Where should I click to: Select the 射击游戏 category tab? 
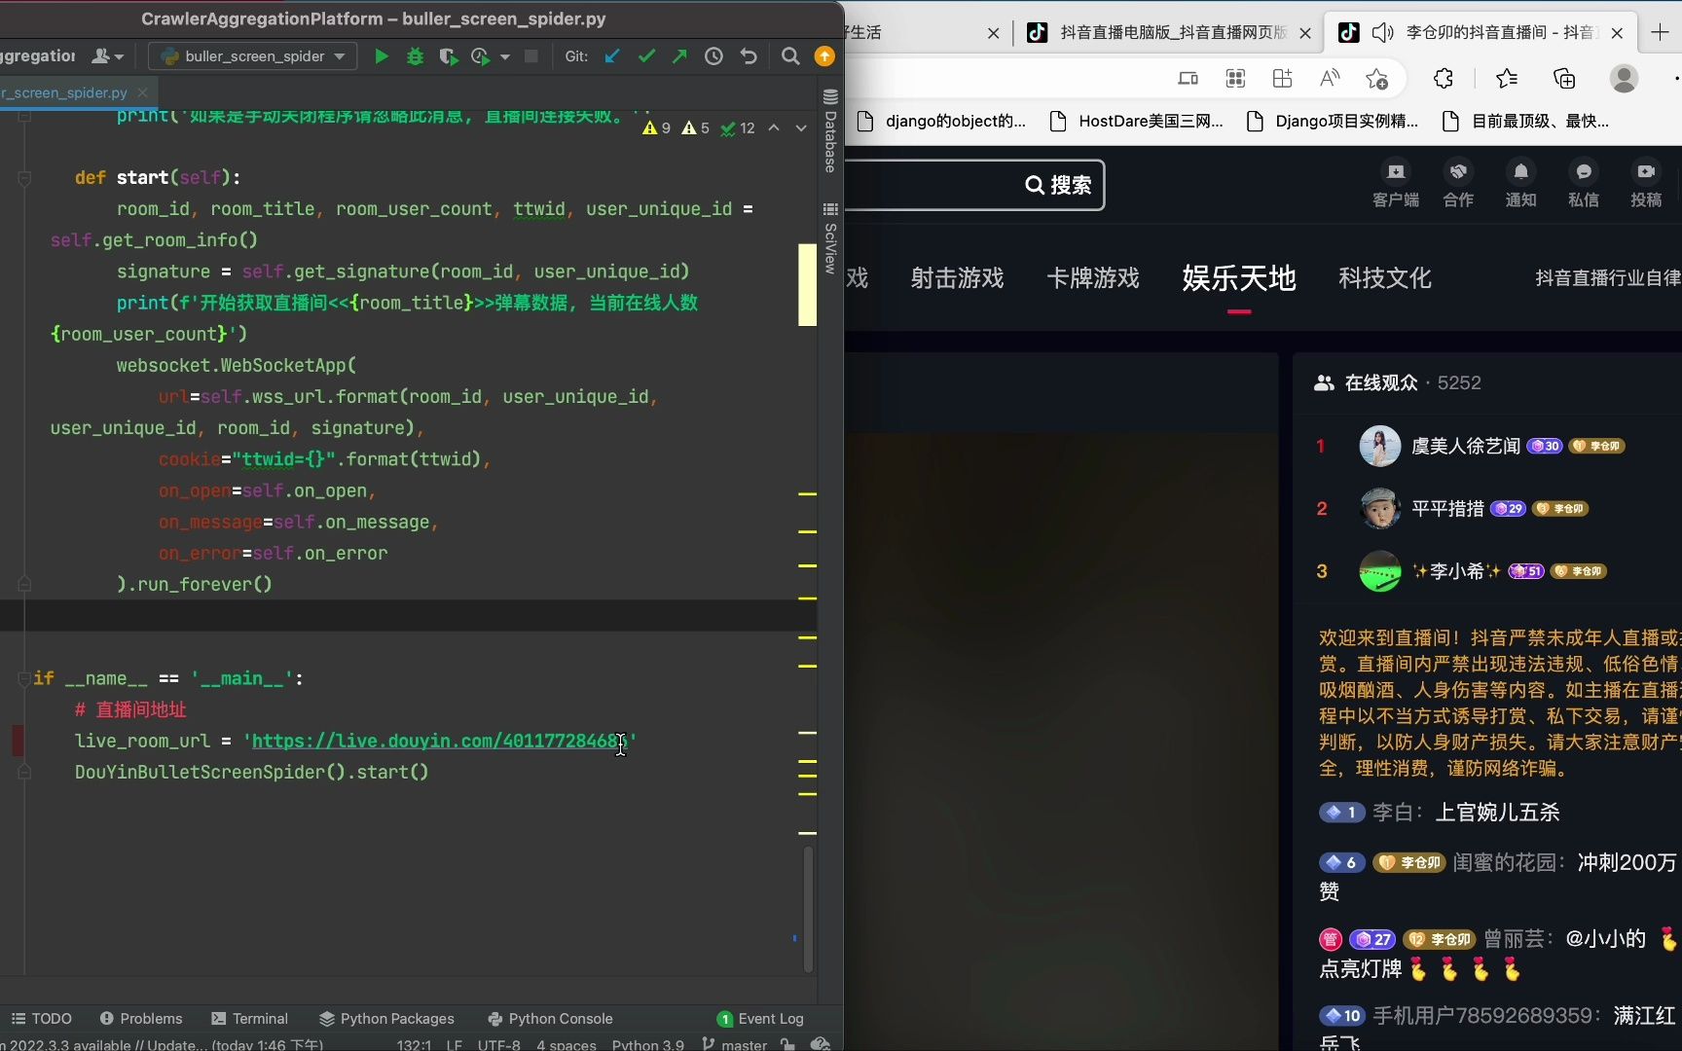[x=957, y=278]
